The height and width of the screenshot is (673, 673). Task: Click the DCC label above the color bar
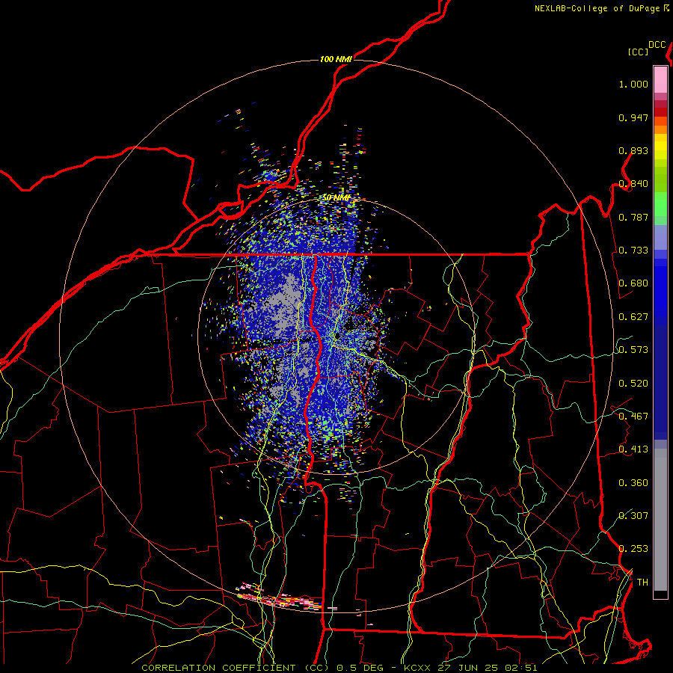657,45
